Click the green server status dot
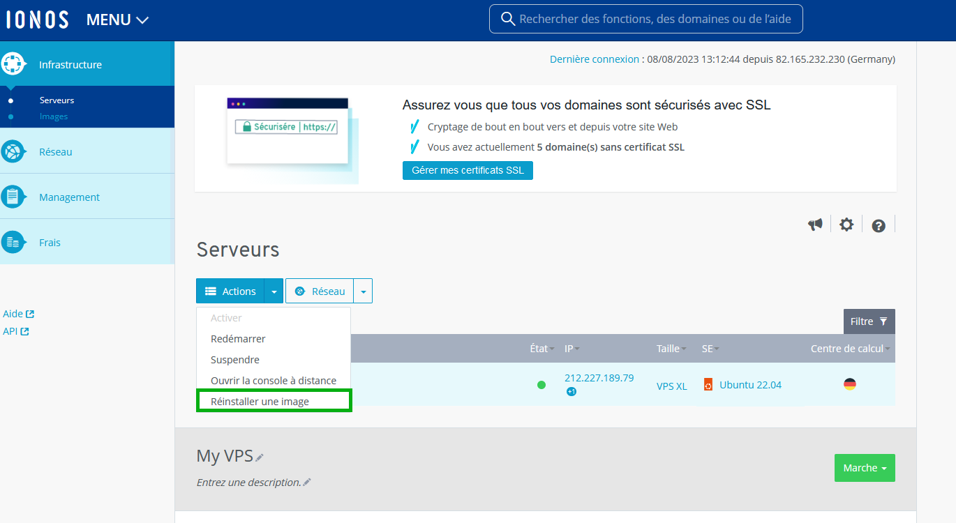 pyautogui.click(x=542, y=385)
